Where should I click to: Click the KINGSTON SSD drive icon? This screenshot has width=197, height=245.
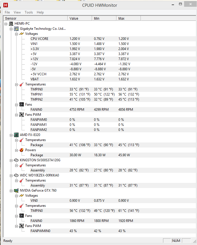pyautogui.click(x=16, y=160)
